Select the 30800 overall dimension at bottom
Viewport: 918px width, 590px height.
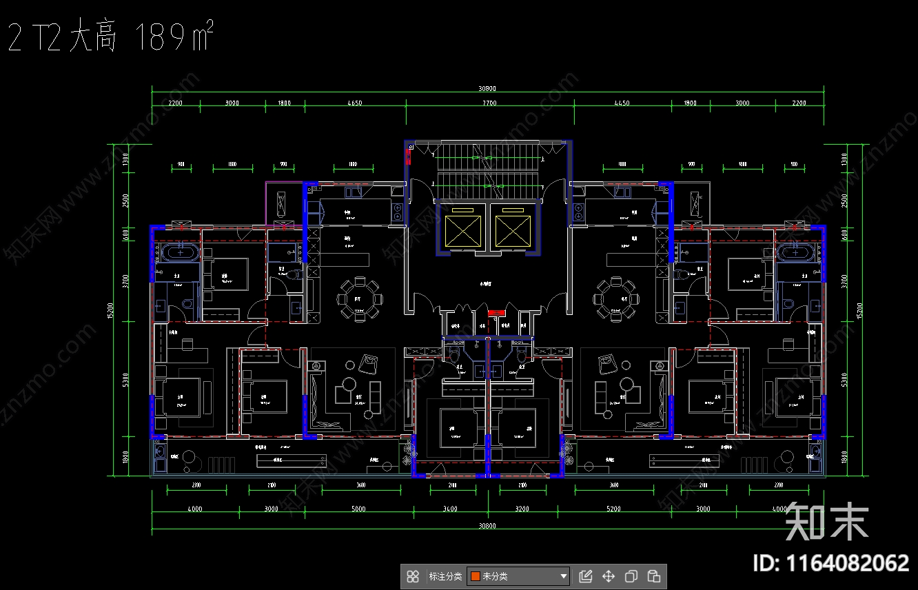point(487,526)
